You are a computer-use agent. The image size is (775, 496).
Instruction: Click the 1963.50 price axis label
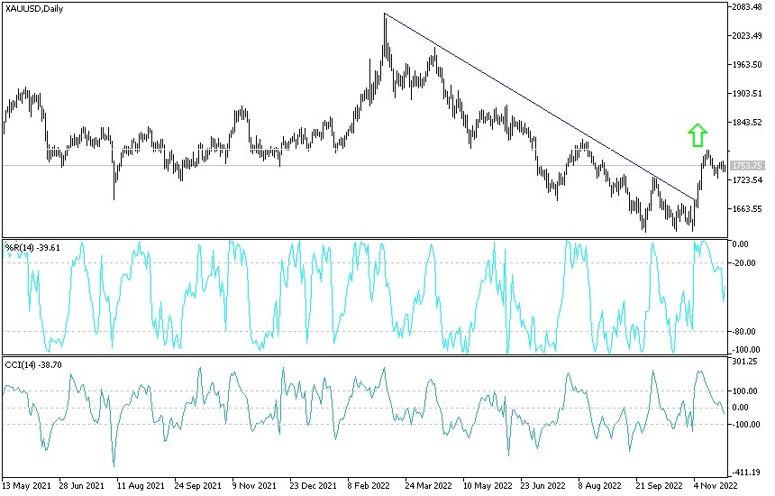pos(747,65)
